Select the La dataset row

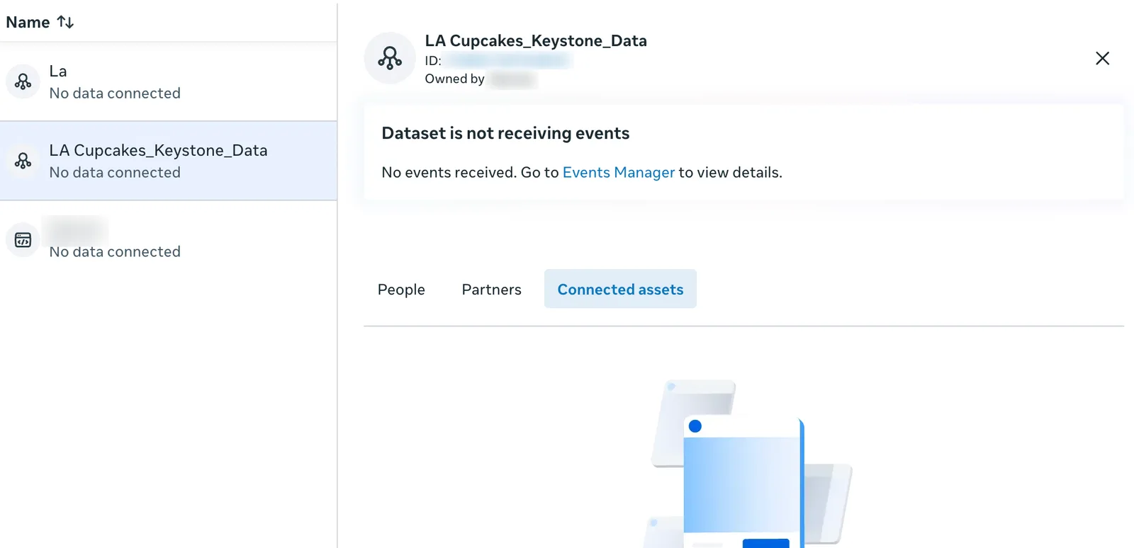[169, 81]
